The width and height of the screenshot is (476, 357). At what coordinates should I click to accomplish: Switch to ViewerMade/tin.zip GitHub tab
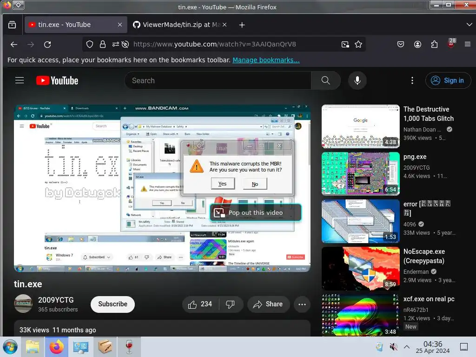tap(179, 25)
